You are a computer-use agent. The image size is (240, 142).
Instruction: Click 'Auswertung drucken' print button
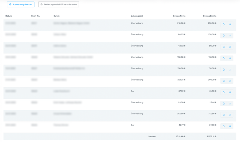click(x=20, y=5)
